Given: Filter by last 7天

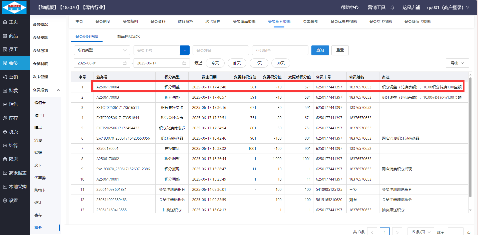Looking at the screenshot, I should (259, 63).
